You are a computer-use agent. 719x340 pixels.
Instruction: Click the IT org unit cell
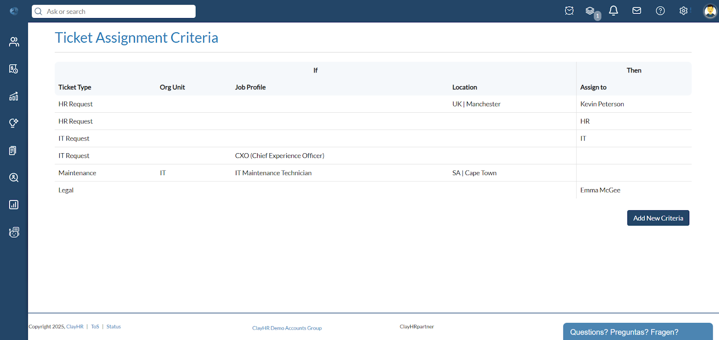click(x=163, y=173)
